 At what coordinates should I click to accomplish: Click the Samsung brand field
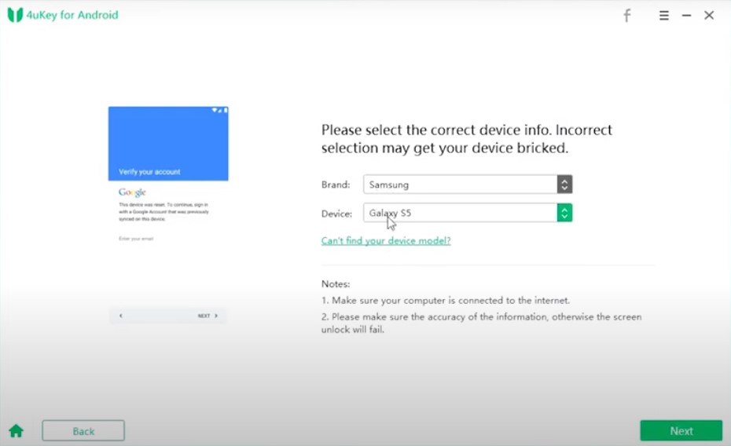click(x=460, y=185)
